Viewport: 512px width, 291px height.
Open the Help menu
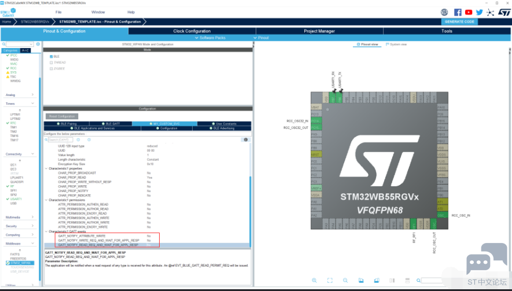pyautogui.click(x=131, y=12)
